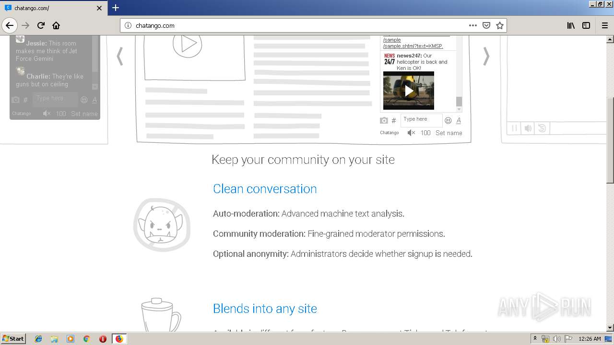Image resolution: width=614 pixels, height=345 pixels.
Task: Launch Opera from taskbar
Action: pos(103,339)
